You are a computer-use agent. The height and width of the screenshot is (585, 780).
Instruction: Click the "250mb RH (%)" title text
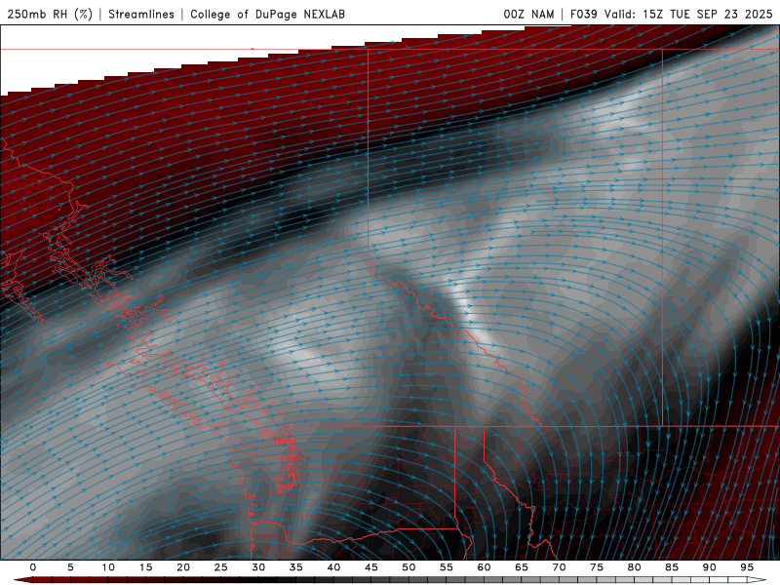pyautogui.click(x=50, y=15)
